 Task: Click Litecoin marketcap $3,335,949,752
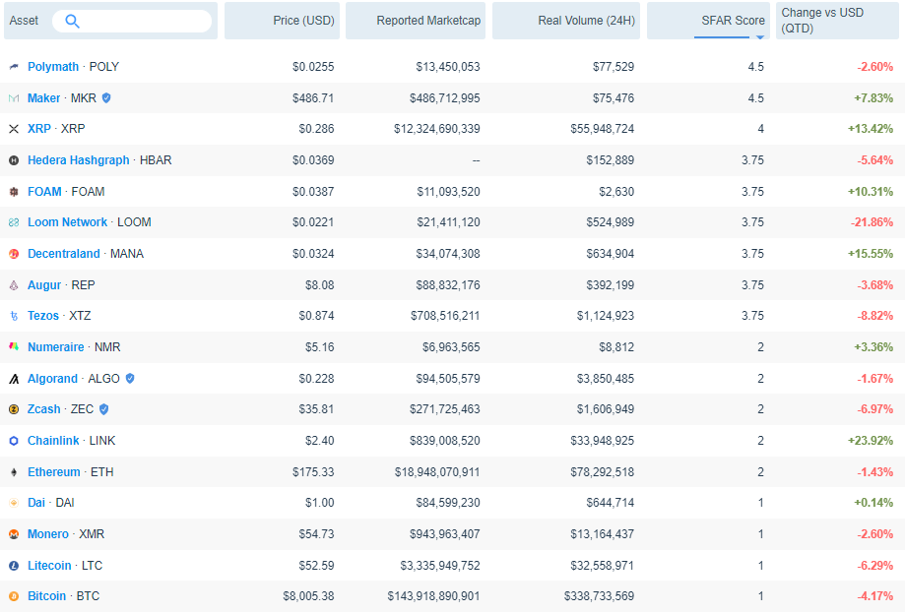point(440,565)
